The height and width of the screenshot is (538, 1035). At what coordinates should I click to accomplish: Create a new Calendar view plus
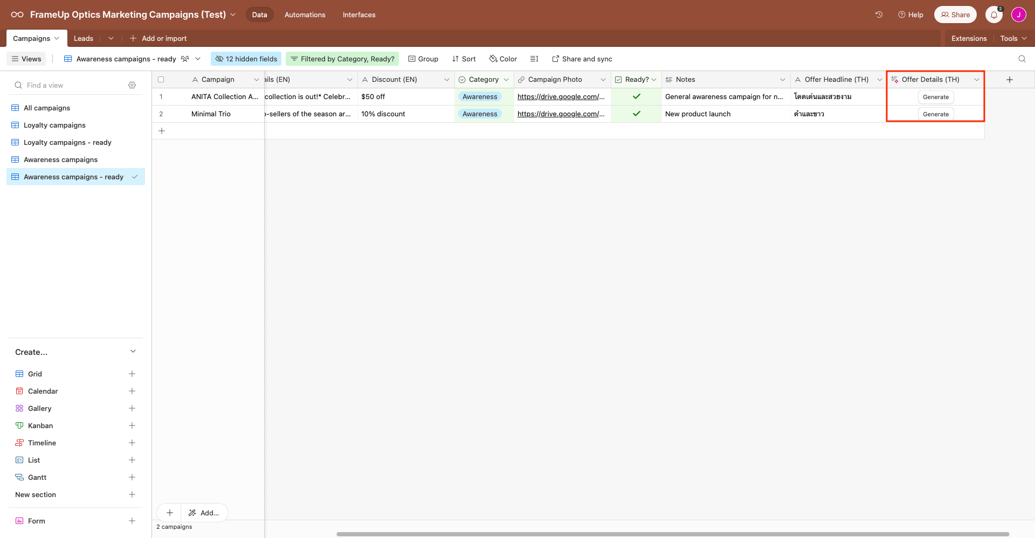pos(132,391)
